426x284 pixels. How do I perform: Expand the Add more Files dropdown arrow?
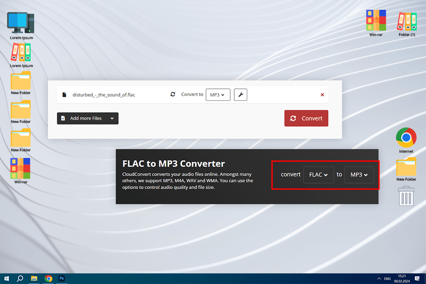[x=112, y=118]
